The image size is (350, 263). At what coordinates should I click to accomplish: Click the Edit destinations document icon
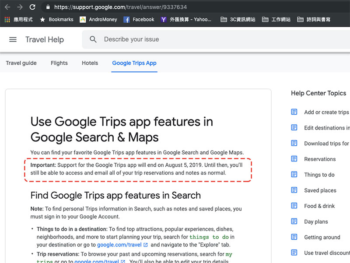click(x=294, y=127)
